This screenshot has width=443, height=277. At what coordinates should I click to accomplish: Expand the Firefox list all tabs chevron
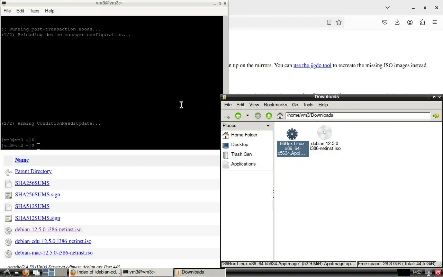[388, 8]
